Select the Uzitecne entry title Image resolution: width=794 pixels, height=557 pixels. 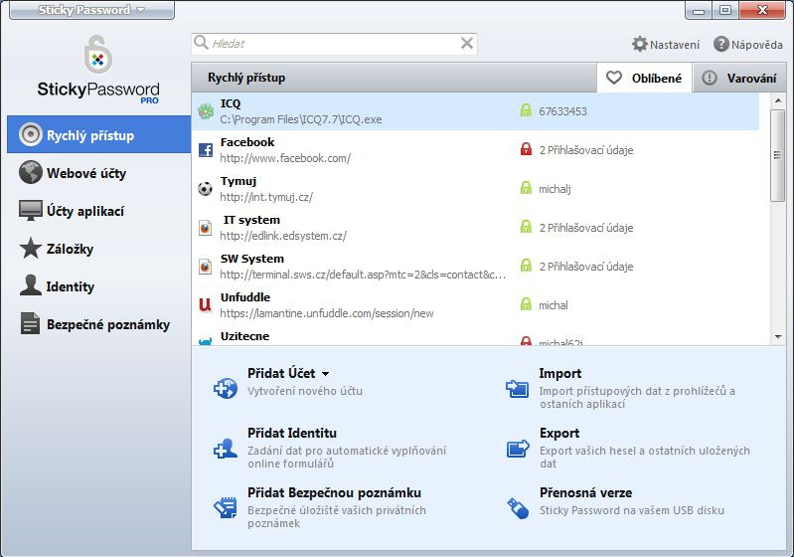245,336
